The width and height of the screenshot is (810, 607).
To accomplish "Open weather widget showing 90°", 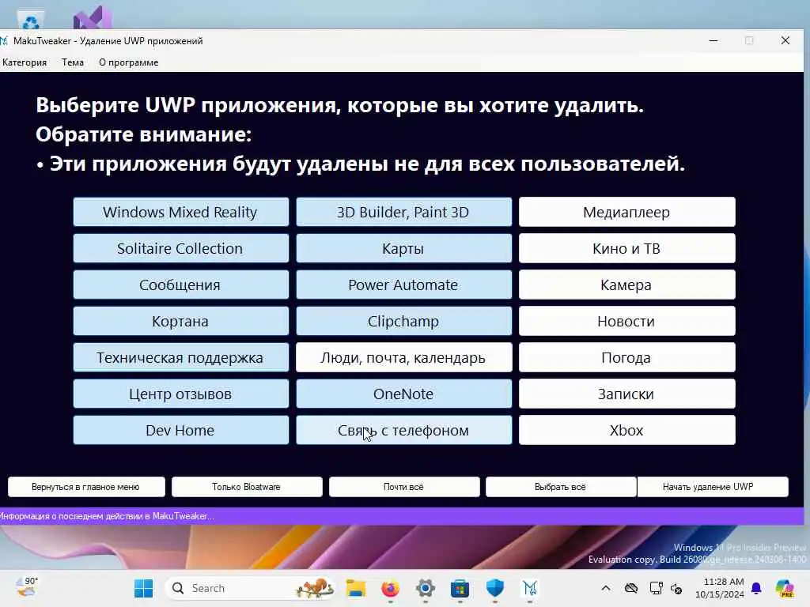I will click(27, 587).
